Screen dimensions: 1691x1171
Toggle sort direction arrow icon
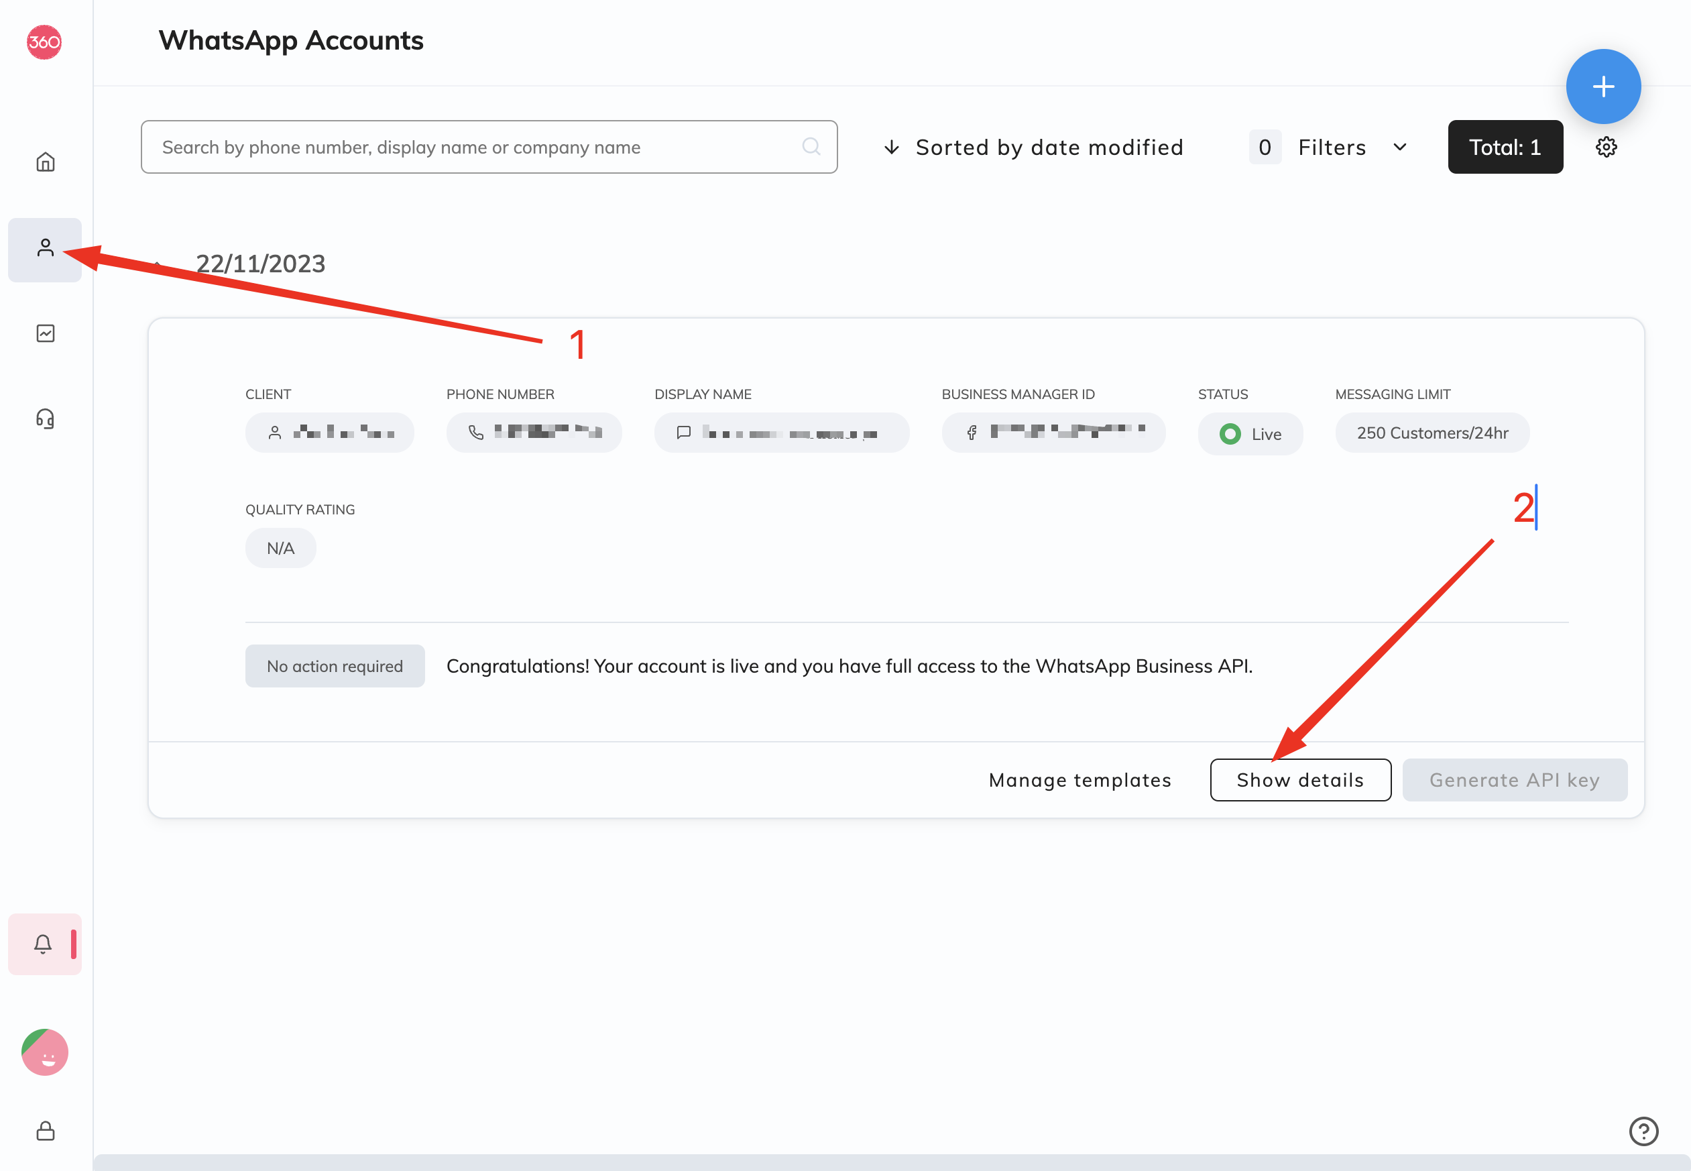891,148
